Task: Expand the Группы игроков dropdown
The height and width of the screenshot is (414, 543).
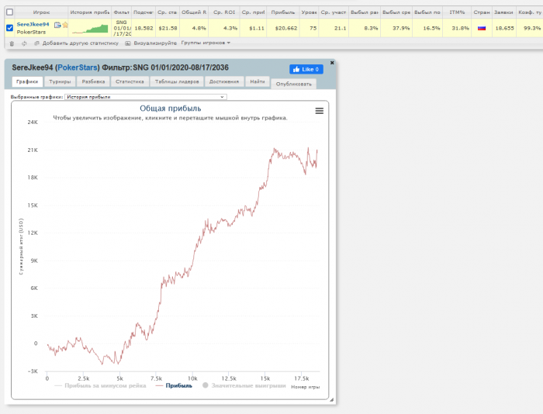Action: (x=206, y=43)
